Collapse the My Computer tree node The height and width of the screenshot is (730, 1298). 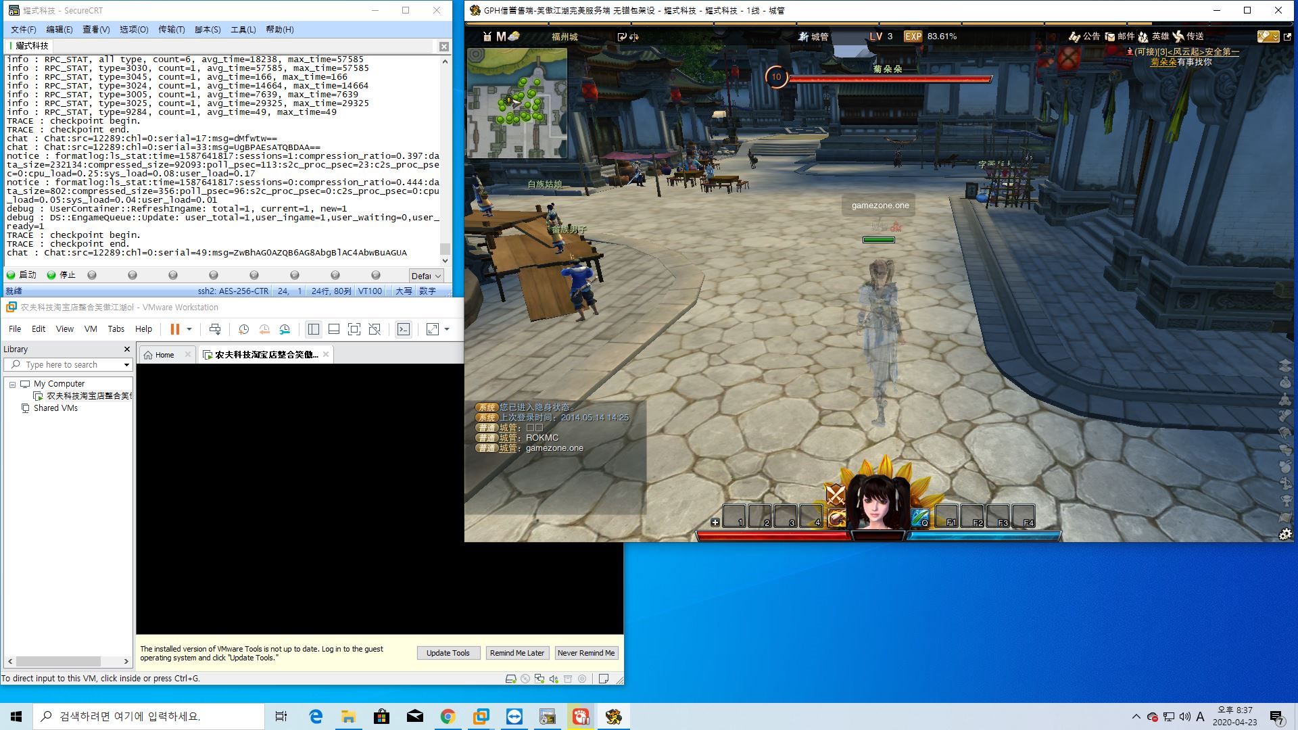point(12,384)
